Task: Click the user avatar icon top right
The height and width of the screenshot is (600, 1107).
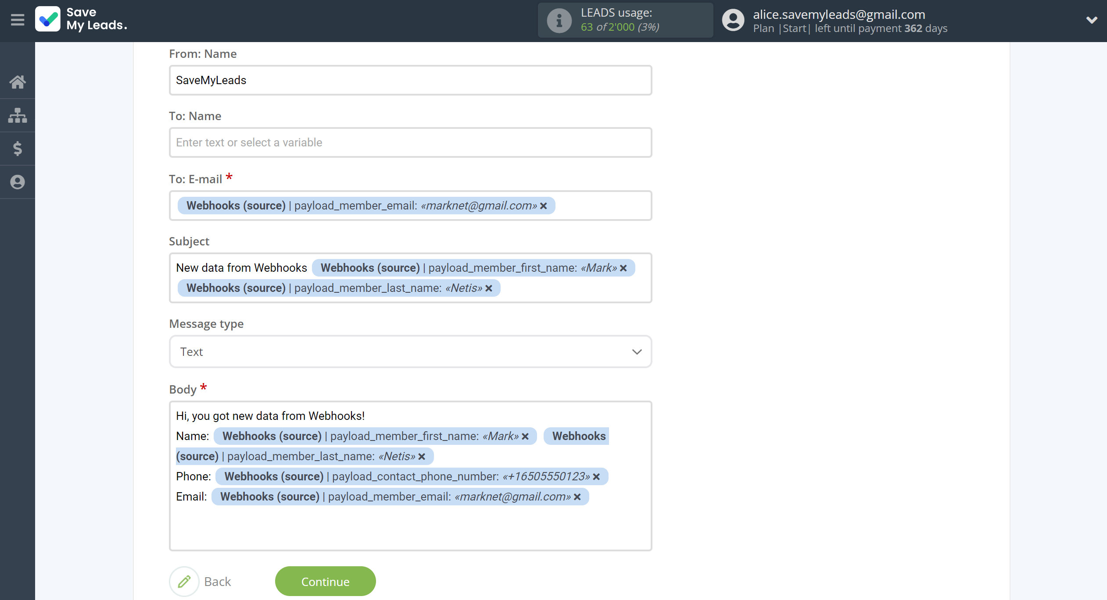Action: click(731, 20)
